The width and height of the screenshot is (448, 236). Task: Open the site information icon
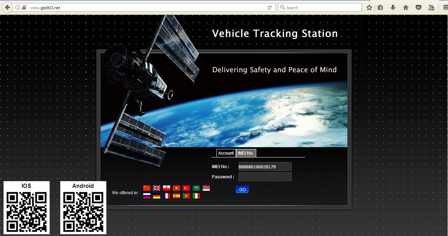click(18, 7)
